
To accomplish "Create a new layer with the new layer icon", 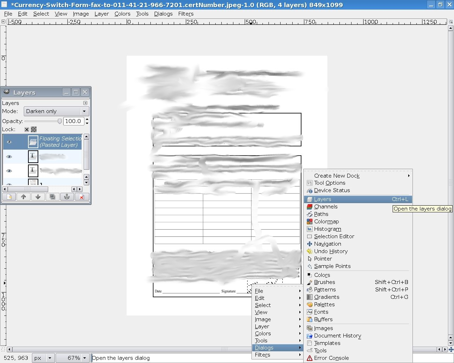I will [9, 197].
